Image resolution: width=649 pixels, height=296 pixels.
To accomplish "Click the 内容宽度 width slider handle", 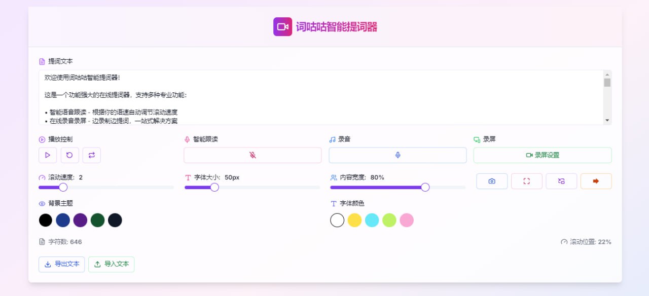I will pos(425,188).
